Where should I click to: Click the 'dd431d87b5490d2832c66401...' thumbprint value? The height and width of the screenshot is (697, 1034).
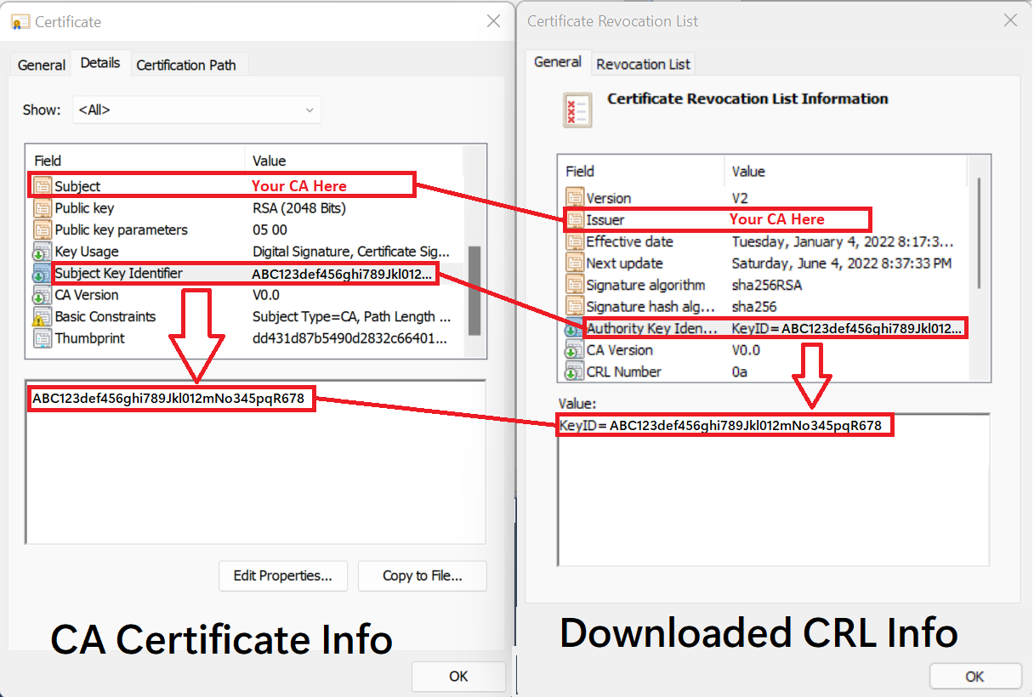pyautogui.click(x=349, y=338)
